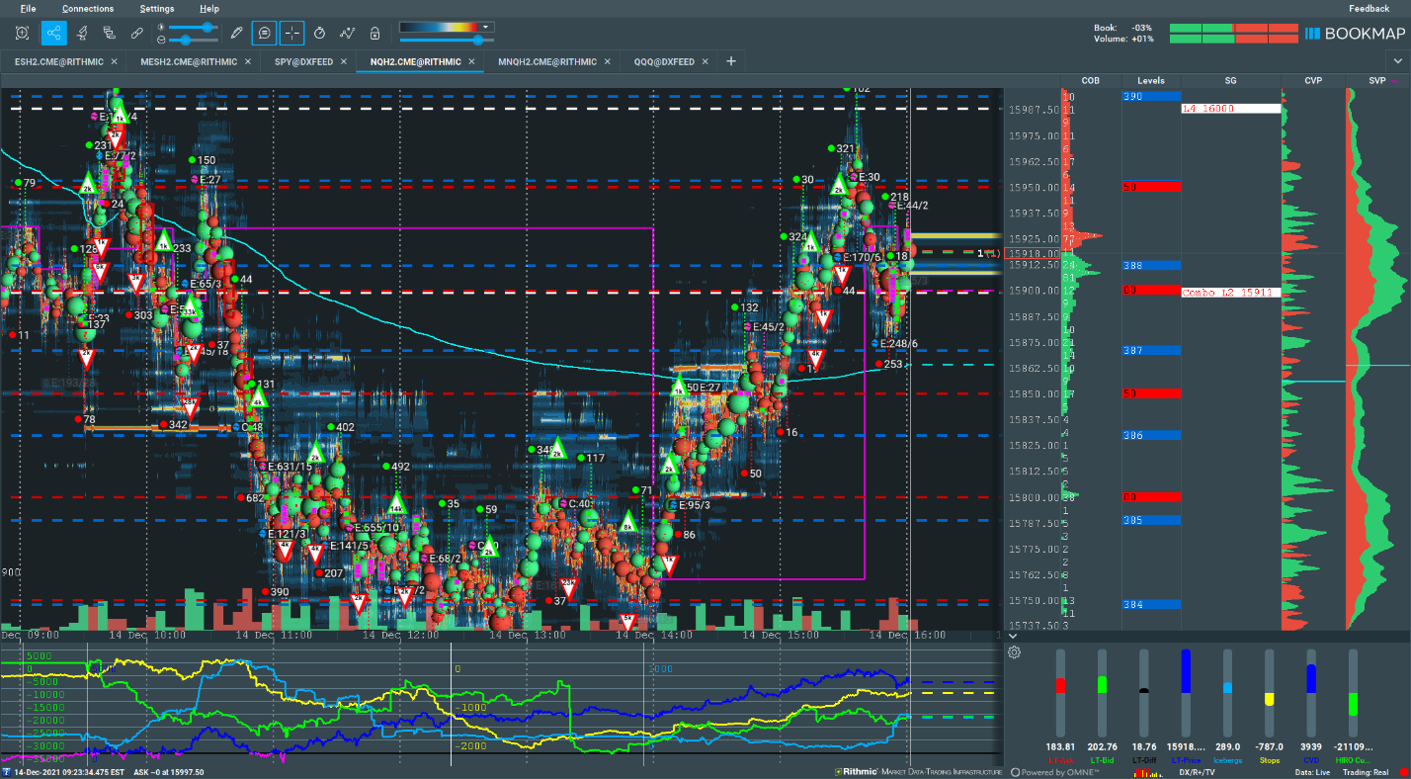Click the heatmap color gradient swatch
This screenshot has width=1411, height=779.
click(x=439, y=27)
